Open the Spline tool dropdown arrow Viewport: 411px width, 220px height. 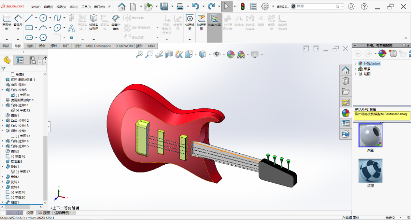point(64,18)
